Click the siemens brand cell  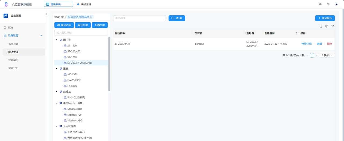(199, 44)
